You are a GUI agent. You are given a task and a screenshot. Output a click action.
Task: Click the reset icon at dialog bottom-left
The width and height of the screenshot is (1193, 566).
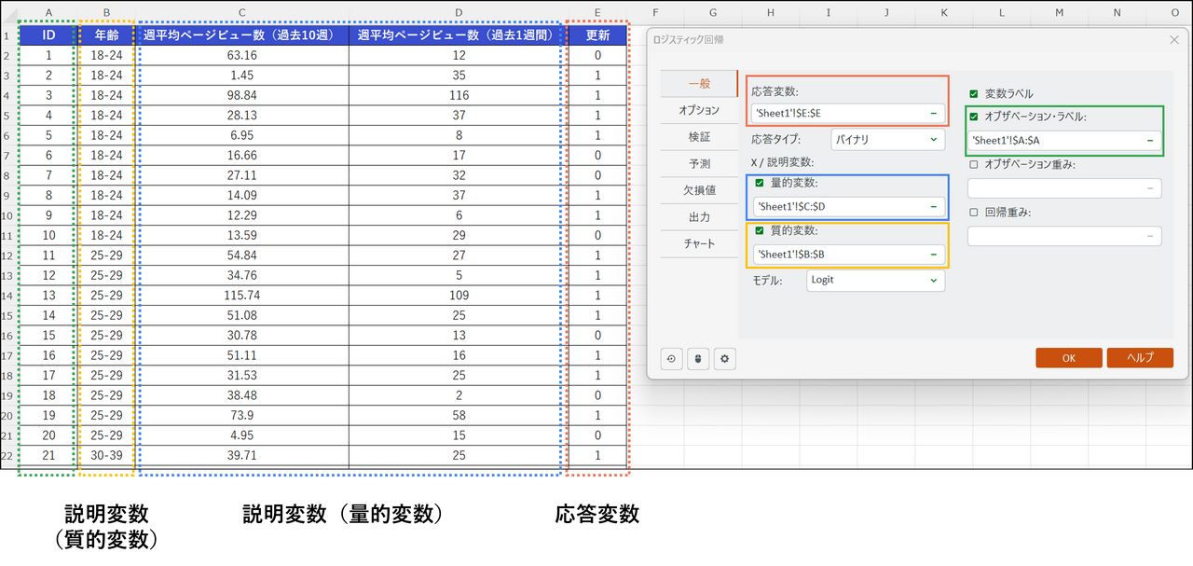tap(671, 359)
